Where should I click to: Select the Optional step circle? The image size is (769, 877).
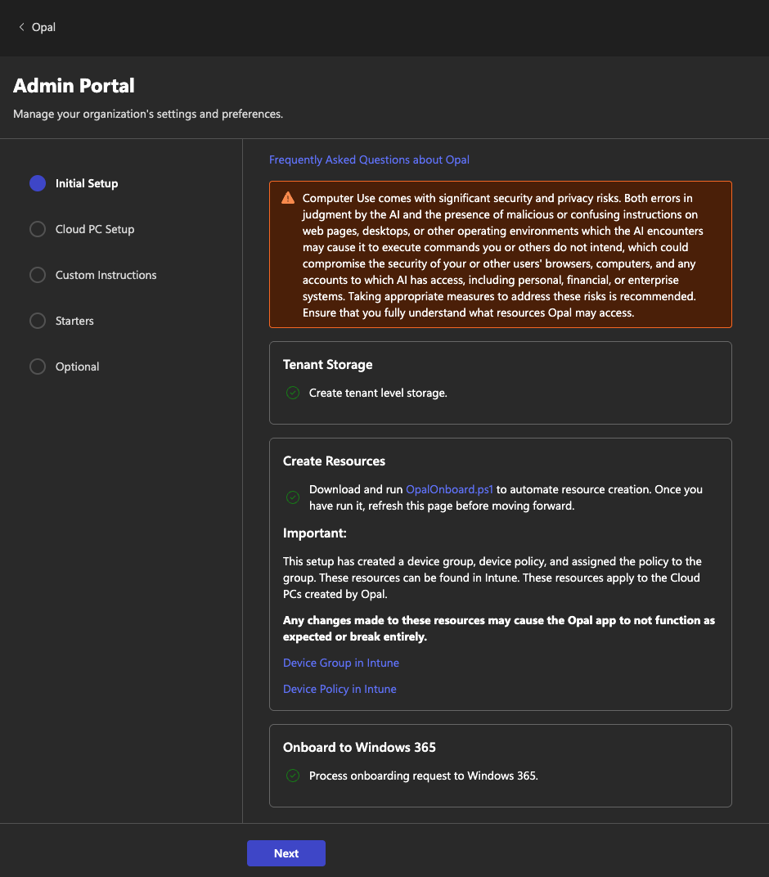38,367
